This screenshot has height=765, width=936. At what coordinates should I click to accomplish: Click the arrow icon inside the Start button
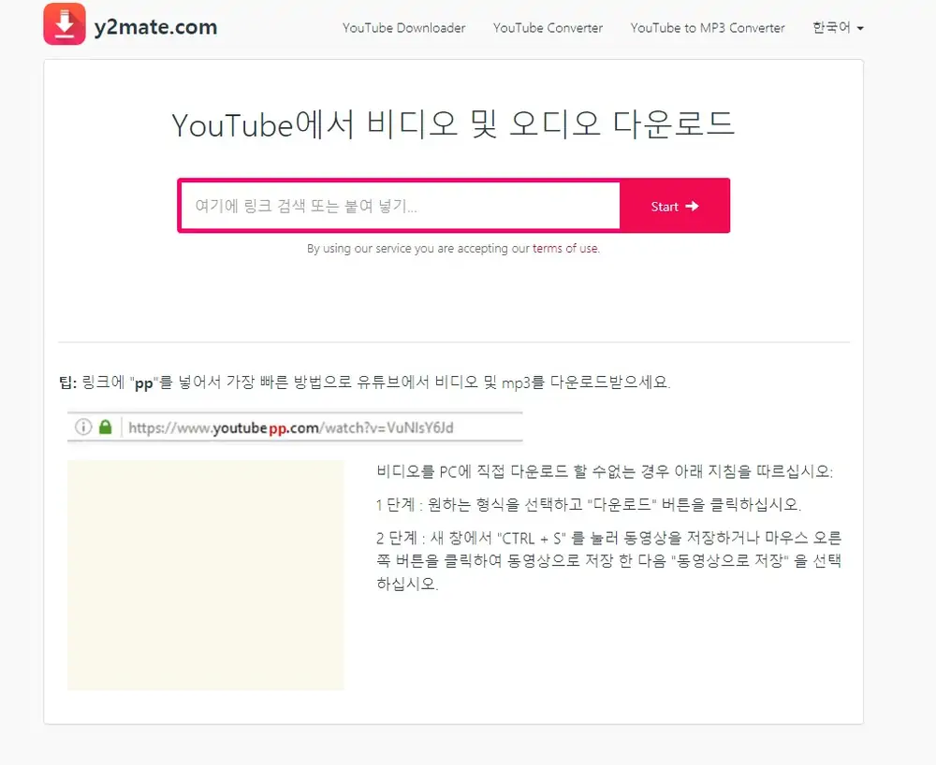click(x=691, y=206)
